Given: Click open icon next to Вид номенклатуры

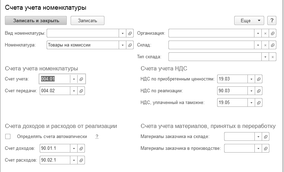Looking at the screenshot, I should pos(130,33).
